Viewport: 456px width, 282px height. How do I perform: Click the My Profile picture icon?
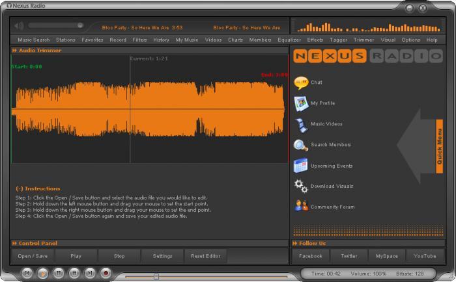point(301,103)
